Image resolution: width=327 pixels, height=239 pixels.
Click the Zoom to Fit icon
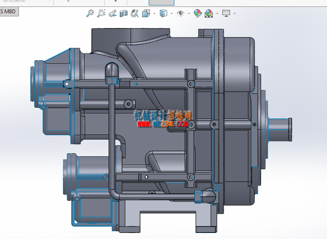point(90,13)
